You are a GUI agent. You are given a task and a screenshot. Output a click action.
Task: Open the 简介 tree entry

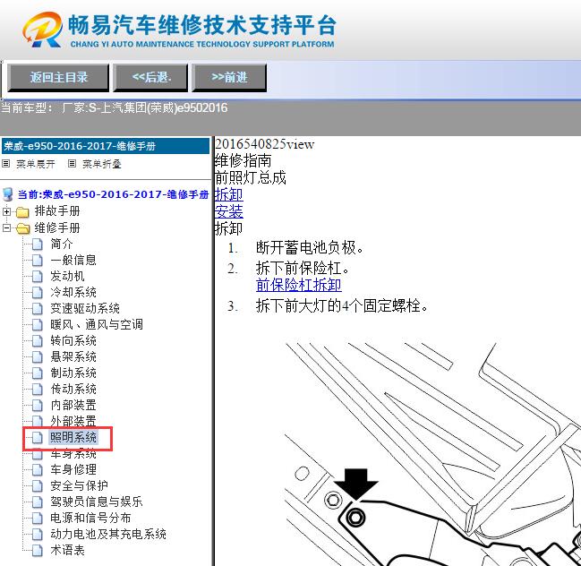(x=62, y=244)
